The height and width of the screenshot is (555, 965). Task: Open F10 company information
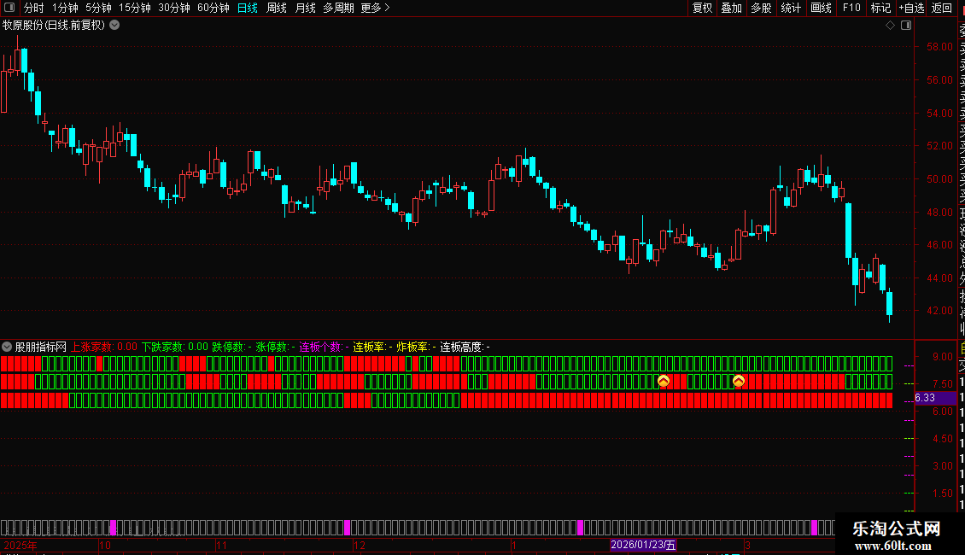tap(851, 8)
